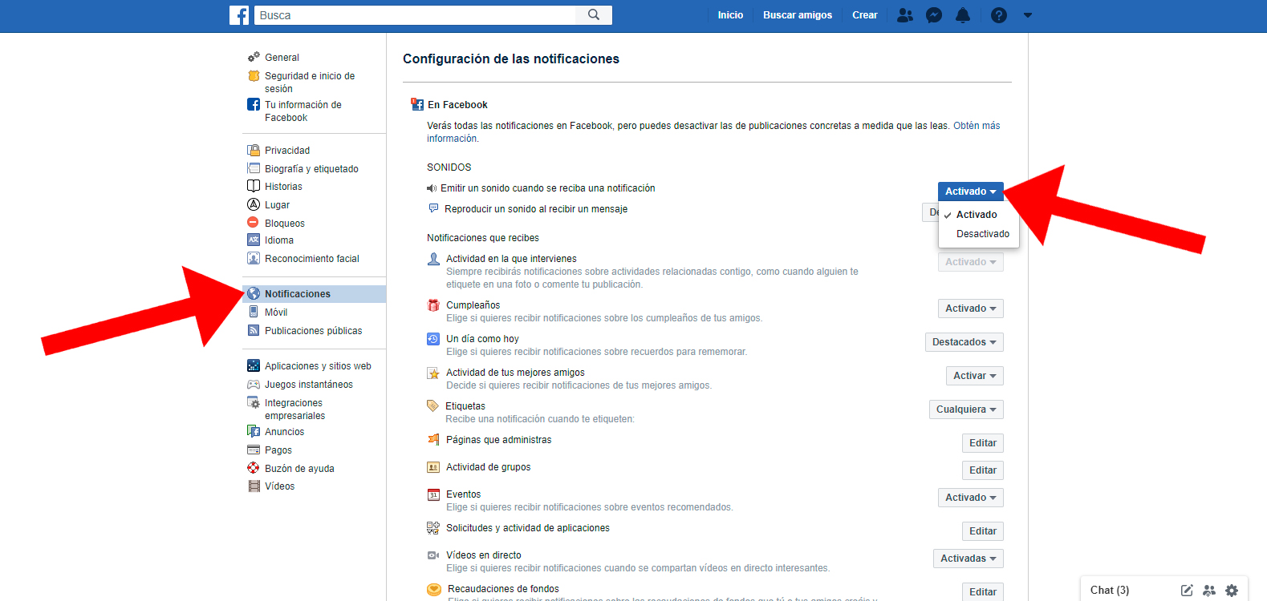
Task: Expand the account menu arrow in top bar
Action: coord(1028,15)
